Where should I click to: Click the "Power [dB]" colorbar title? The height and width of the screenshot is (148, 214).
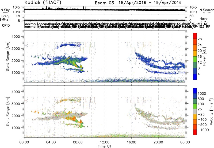coord(204,56)
